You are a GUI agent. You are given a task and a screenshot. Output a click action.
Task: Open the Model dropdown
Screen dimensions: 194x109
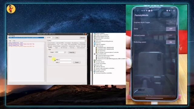click(65, 52)
